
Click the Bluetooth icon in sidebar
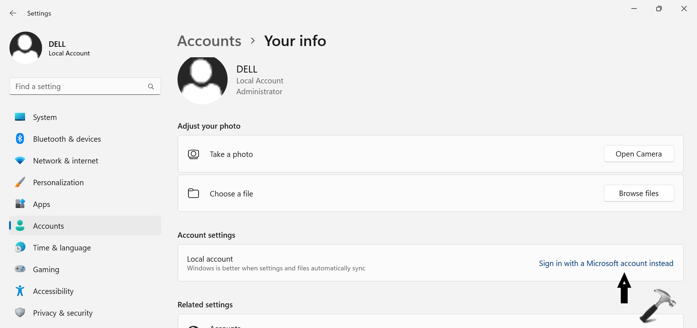click(20, 139)
